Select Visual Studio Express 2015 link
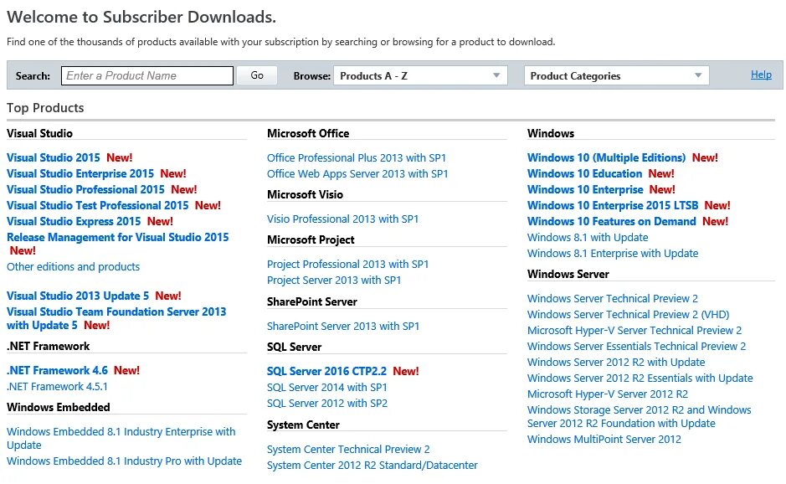Viewport: 786px width, 484px height. [x=74, y=222]
